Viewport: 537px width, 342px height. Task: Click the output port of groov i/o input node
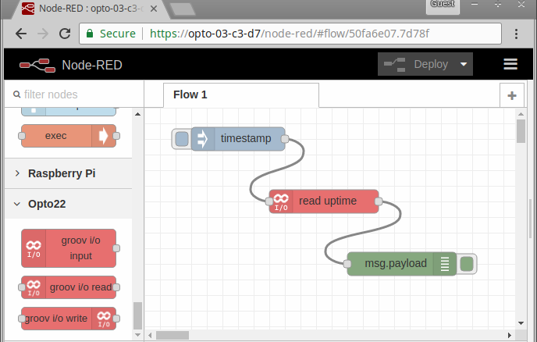(116, 248)
